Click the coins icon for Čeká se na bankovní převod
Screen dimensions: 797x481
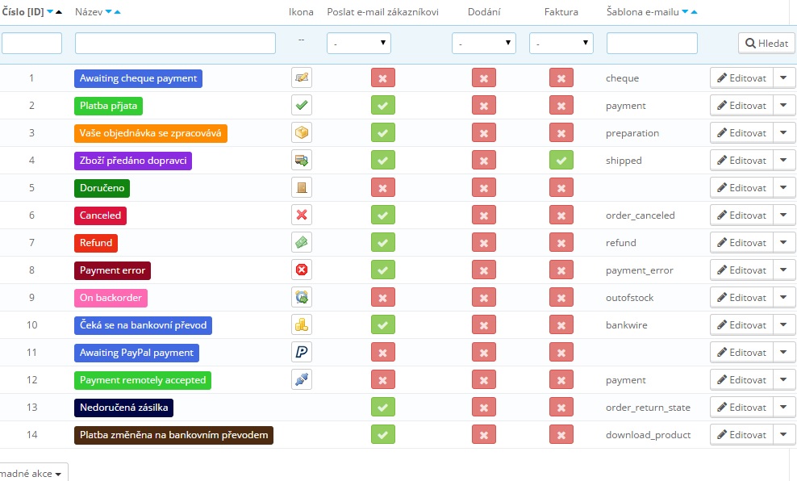[x=302, y=325]
